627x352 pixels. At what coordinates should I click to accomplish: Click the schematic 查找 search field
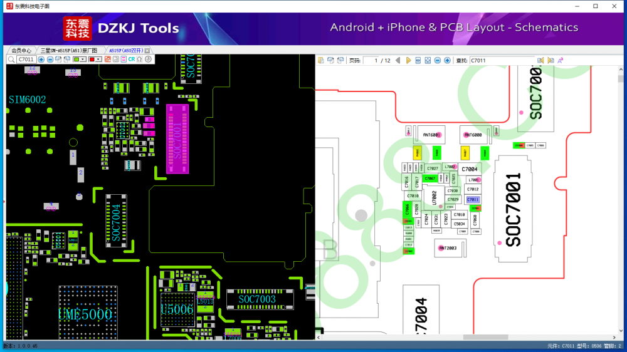[501, 60]
